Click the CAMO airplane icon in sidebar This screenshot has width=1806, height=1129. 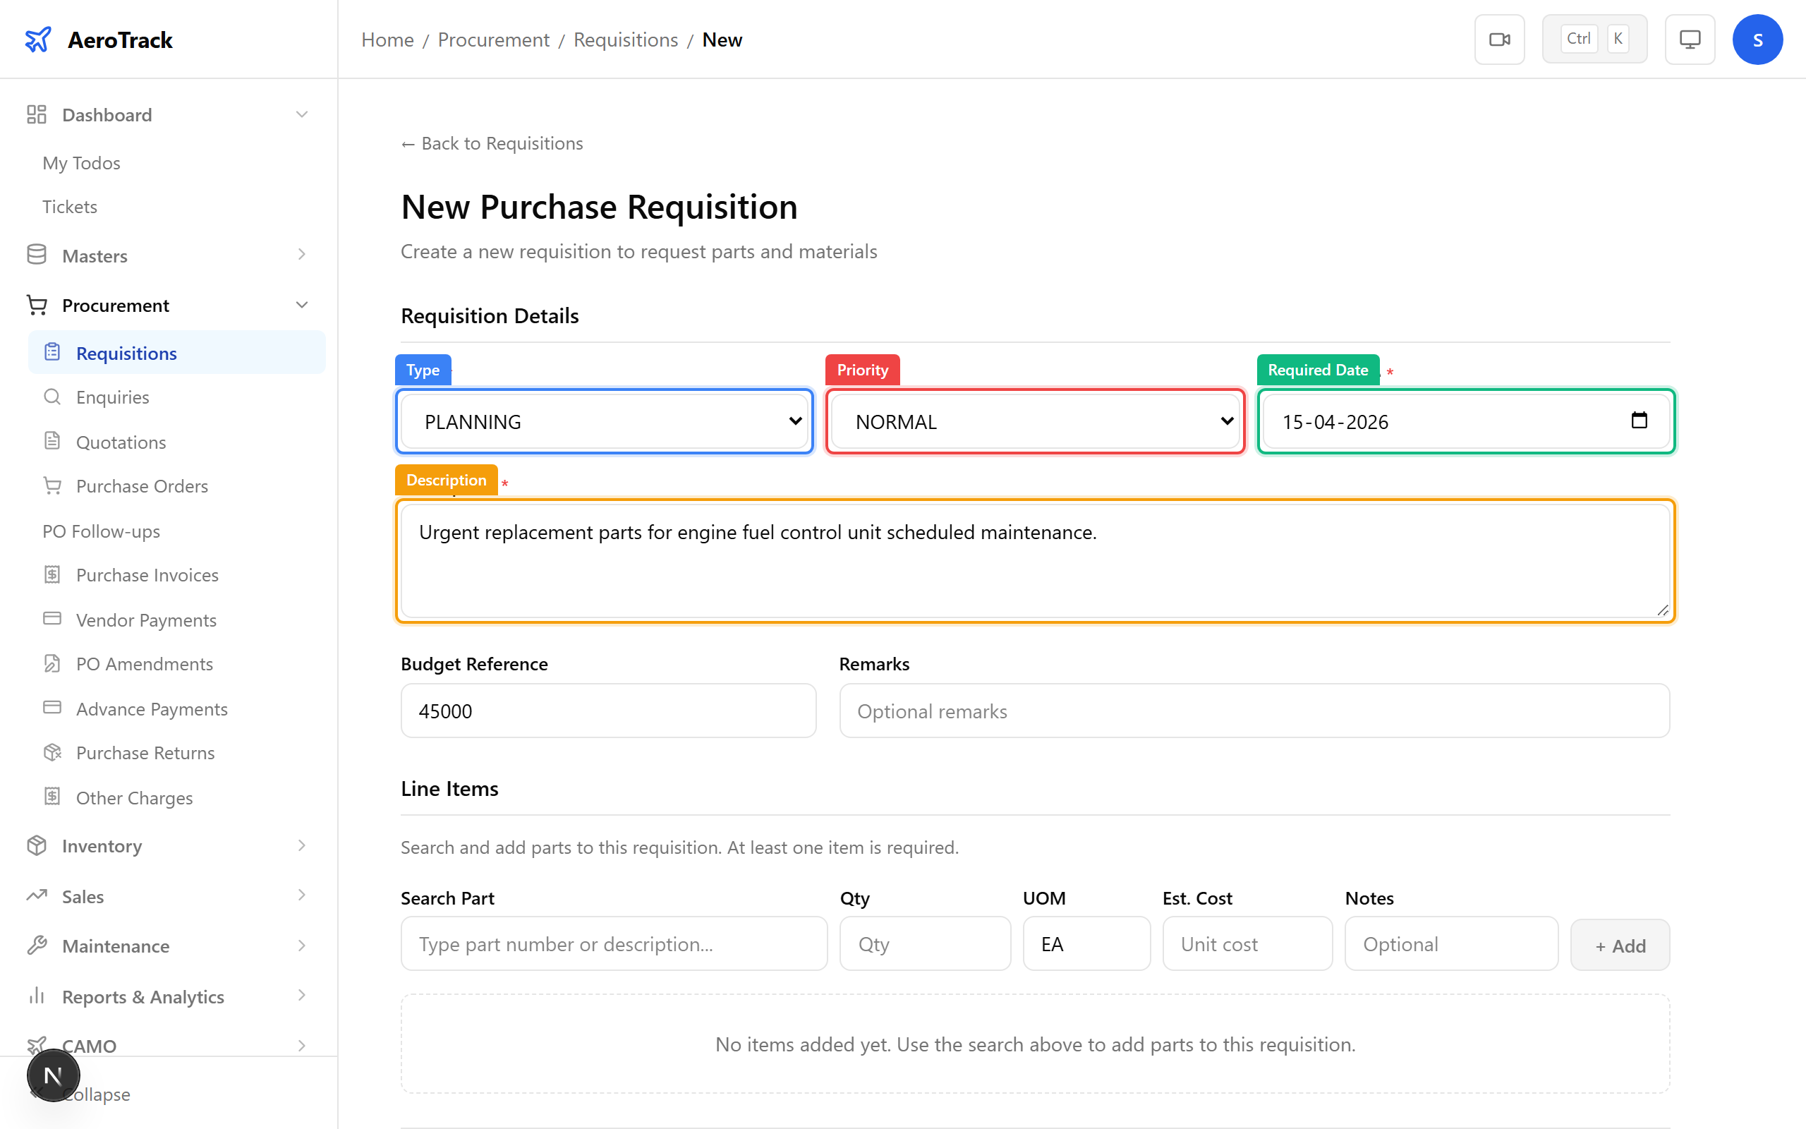click(x=37, y=1045)
